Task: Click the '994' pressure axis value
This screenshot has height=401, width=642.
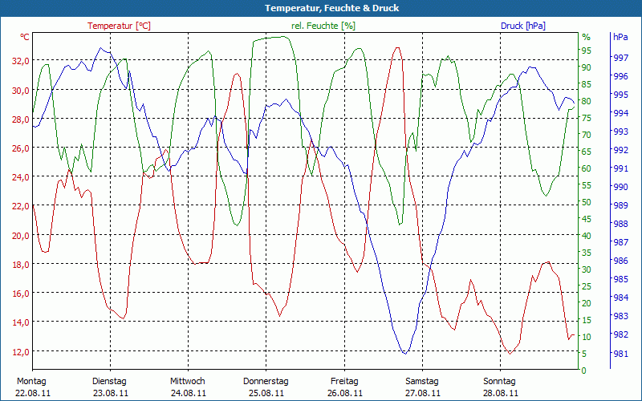Action: pos(621,113)
